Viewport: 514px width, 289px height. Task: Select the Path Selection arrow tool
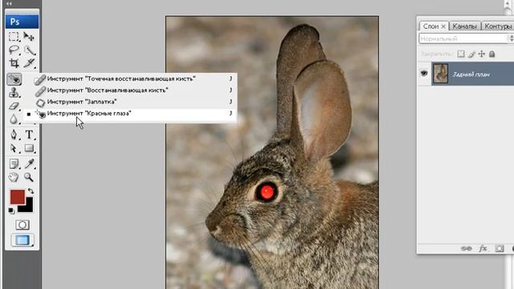(14, 149)
